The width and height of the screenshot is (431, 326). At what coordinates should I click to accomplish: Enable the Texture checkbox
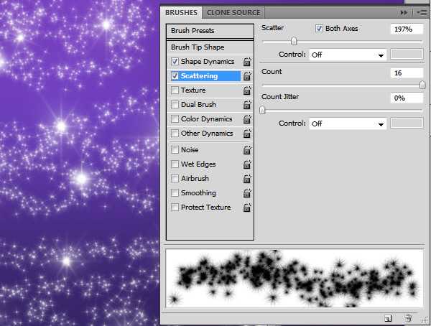click(x=175, y=90)
